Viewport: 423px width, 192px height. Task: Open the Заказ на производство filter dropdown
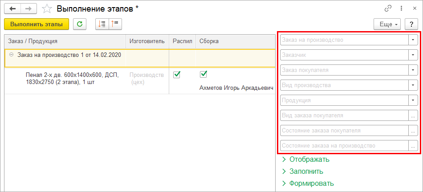413,40
